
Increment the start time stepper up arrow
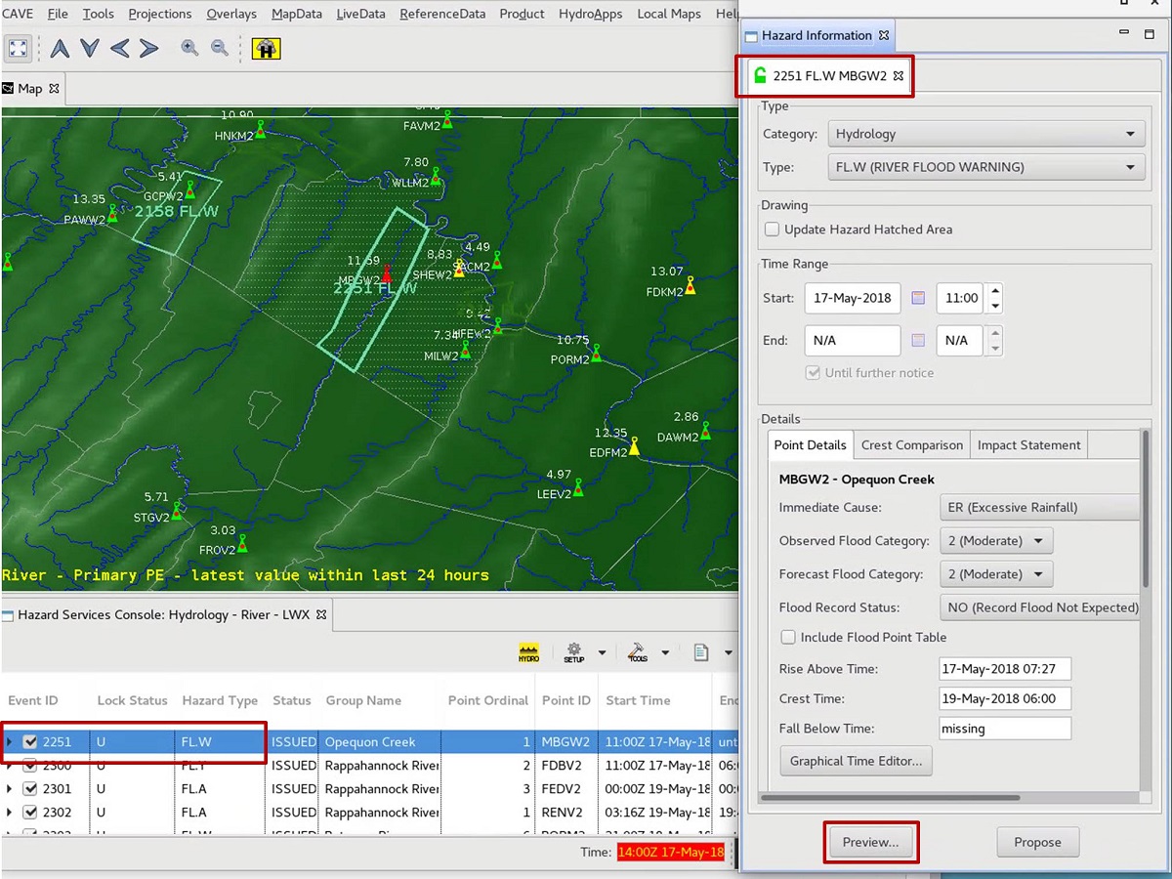pos(994,291)
